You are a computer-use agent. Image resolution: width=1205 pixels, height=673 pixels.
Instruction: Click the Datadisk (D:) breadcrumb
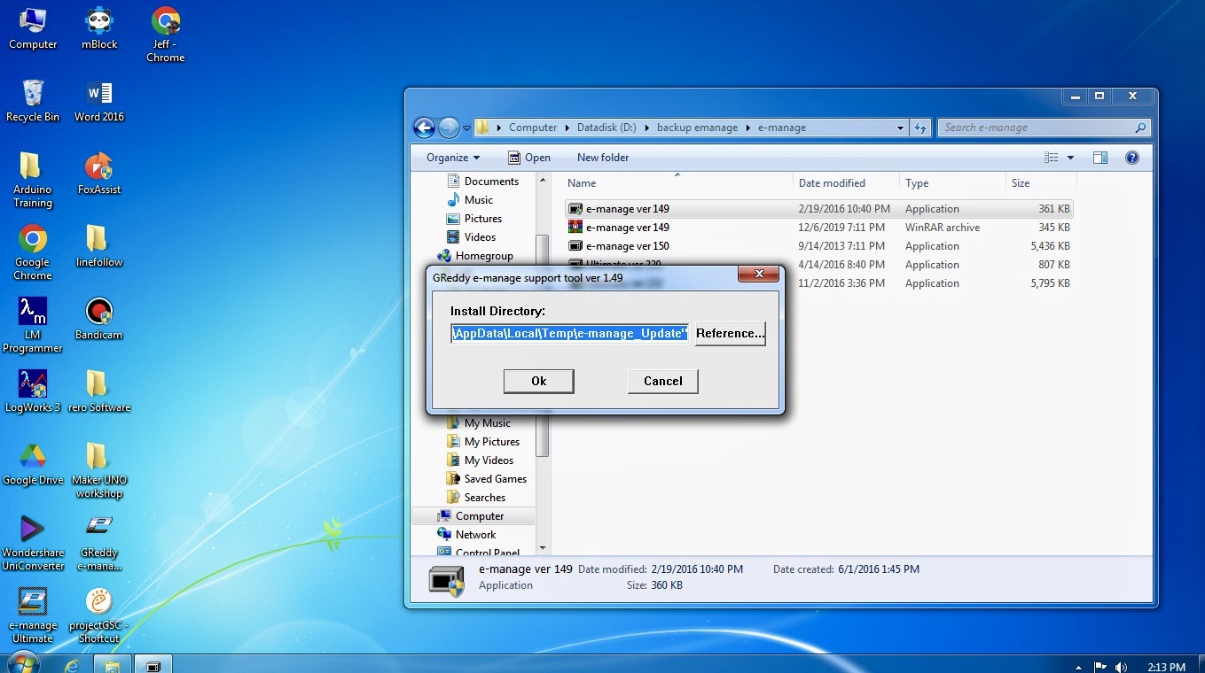click(x=606, y=128)
